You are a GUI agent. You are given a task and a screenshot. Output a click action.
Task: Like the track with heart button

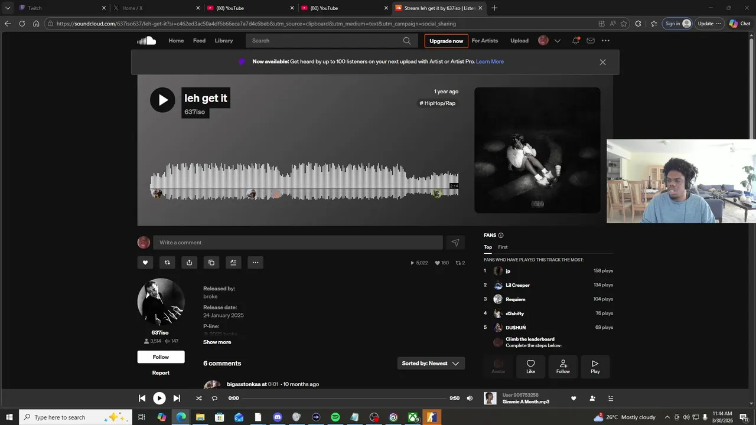(145, 263)
